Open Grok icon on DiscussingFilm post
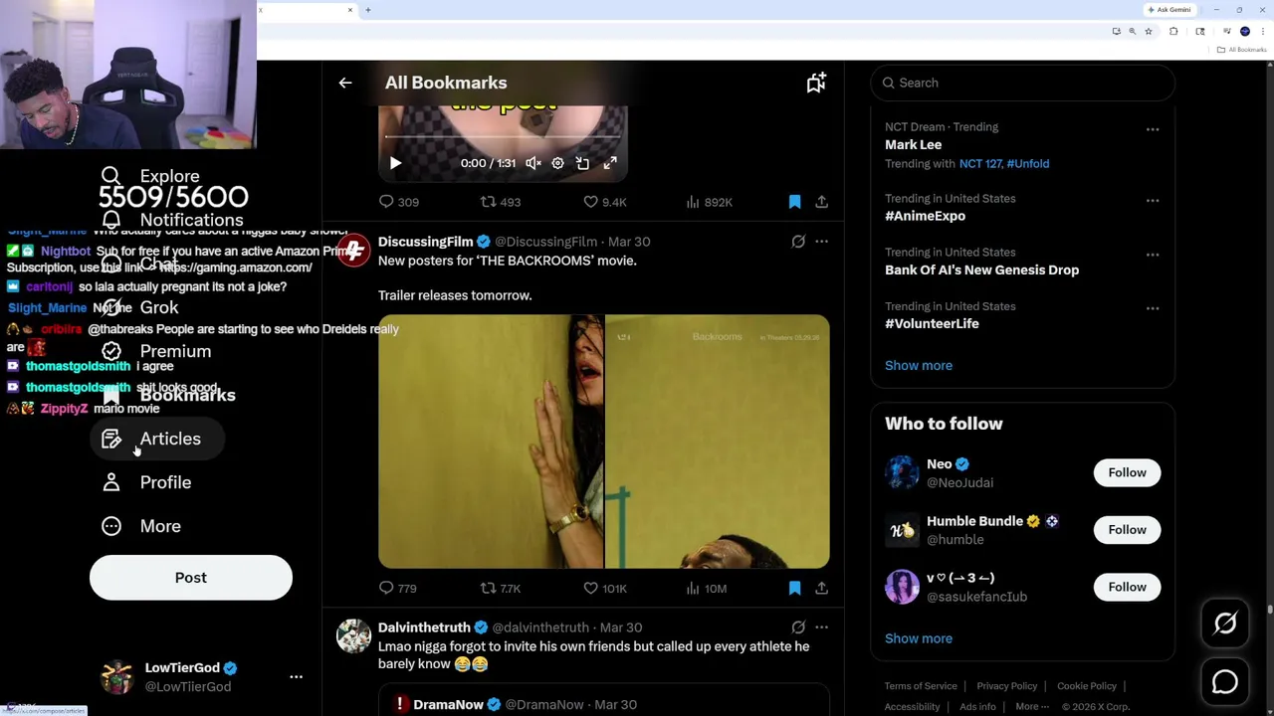The width and height of the screenshot is (1274, 716). point(798,242)
